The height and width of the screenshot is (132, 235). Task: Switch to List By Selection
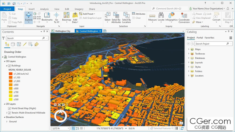(19, 44)
